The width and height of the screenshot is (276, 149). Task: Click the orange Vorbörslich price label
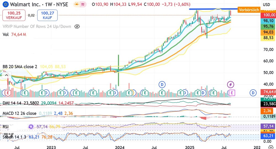[249, 10]
